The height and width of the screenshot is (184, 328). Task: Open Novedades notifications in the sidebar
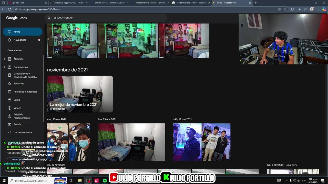[23, 40]
